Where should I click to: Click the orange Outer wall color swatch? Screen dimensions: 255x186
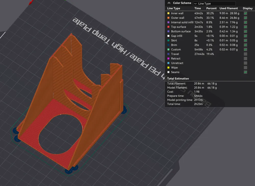pos(168,18)
